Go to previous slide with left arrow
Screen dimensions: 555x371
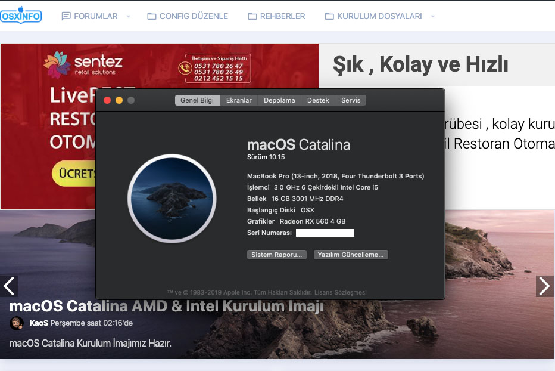[x=9, y=286]
